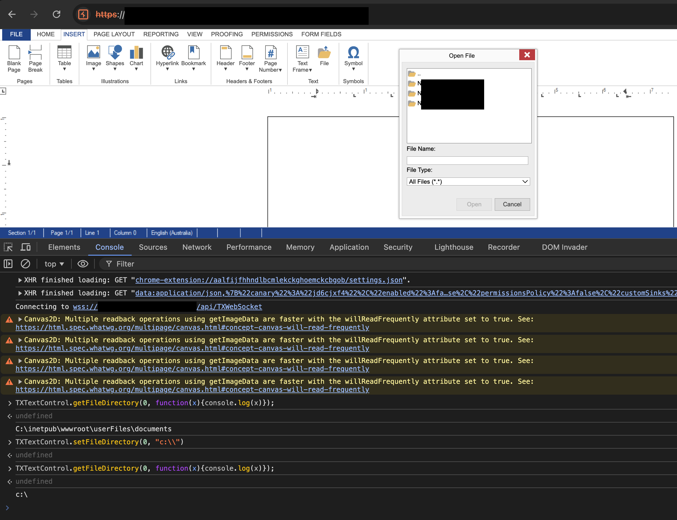The image size is (677, 520).
Task: Click the File Name input field
Action: (x=467, y=160)
